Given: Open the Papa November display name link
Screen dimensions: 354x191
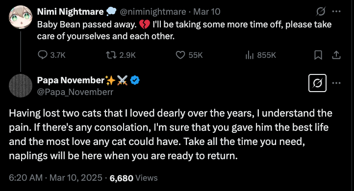Looking at the screenshot, I should 71,80.
